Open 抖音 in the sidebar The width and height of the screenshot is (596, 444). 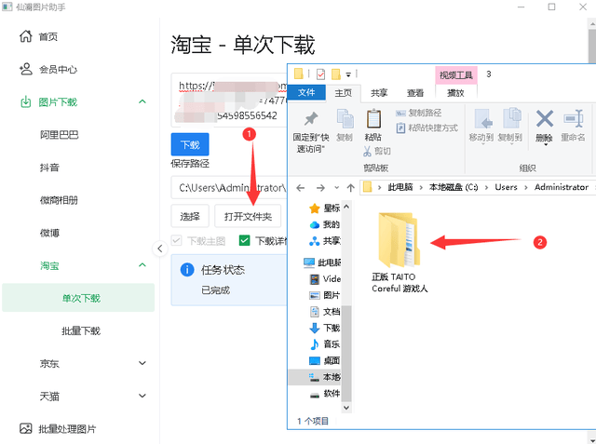tap(49, 168)
